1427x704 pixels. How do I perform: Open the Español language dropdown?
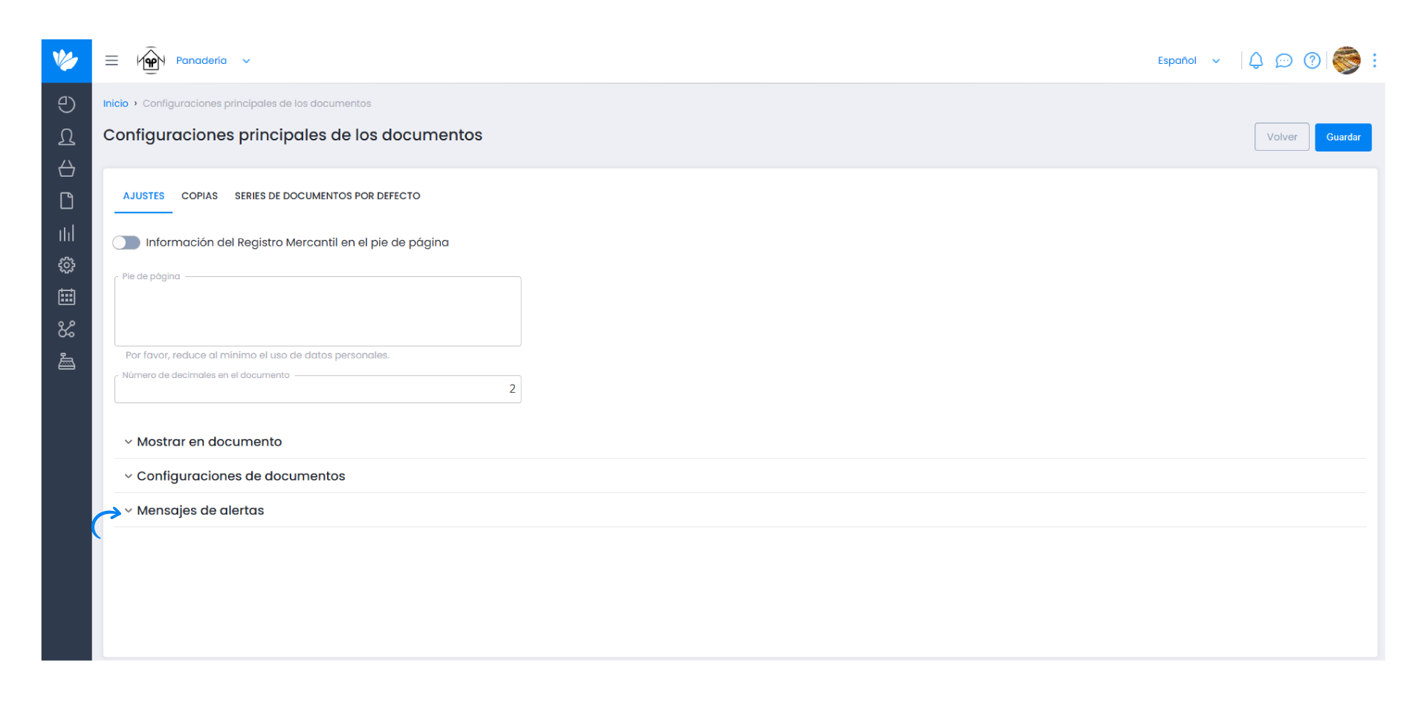(1188, 61)
